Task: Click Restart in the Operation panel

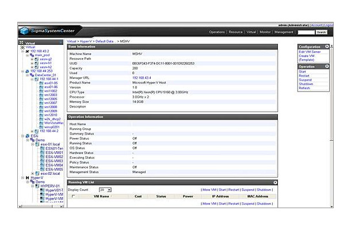Action: [304, 76]
